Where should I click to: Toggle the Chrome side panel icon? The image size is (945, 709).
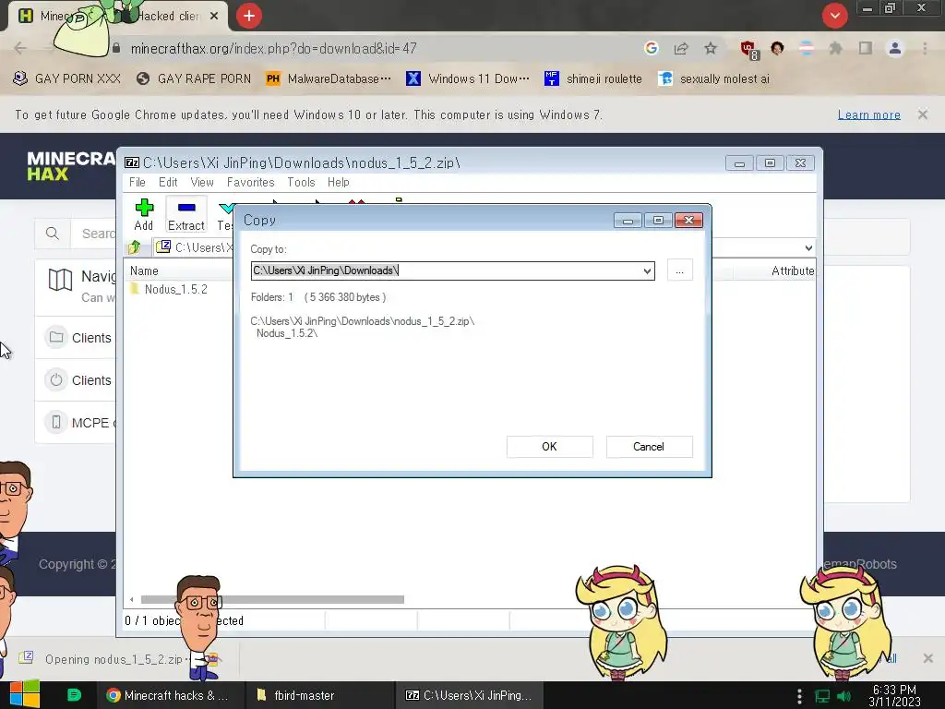pyautogui.click(x=866, y=48)
